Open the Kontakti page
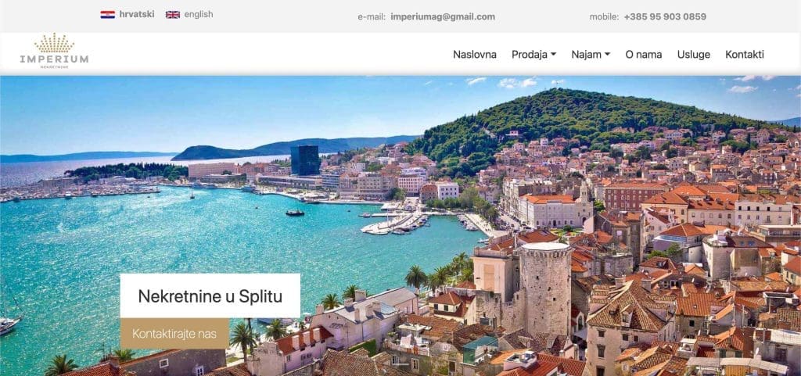 [x=745, y=55]
